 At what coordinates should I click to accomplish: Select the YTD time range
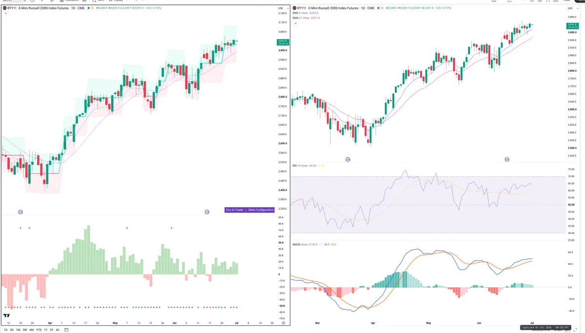39,330
